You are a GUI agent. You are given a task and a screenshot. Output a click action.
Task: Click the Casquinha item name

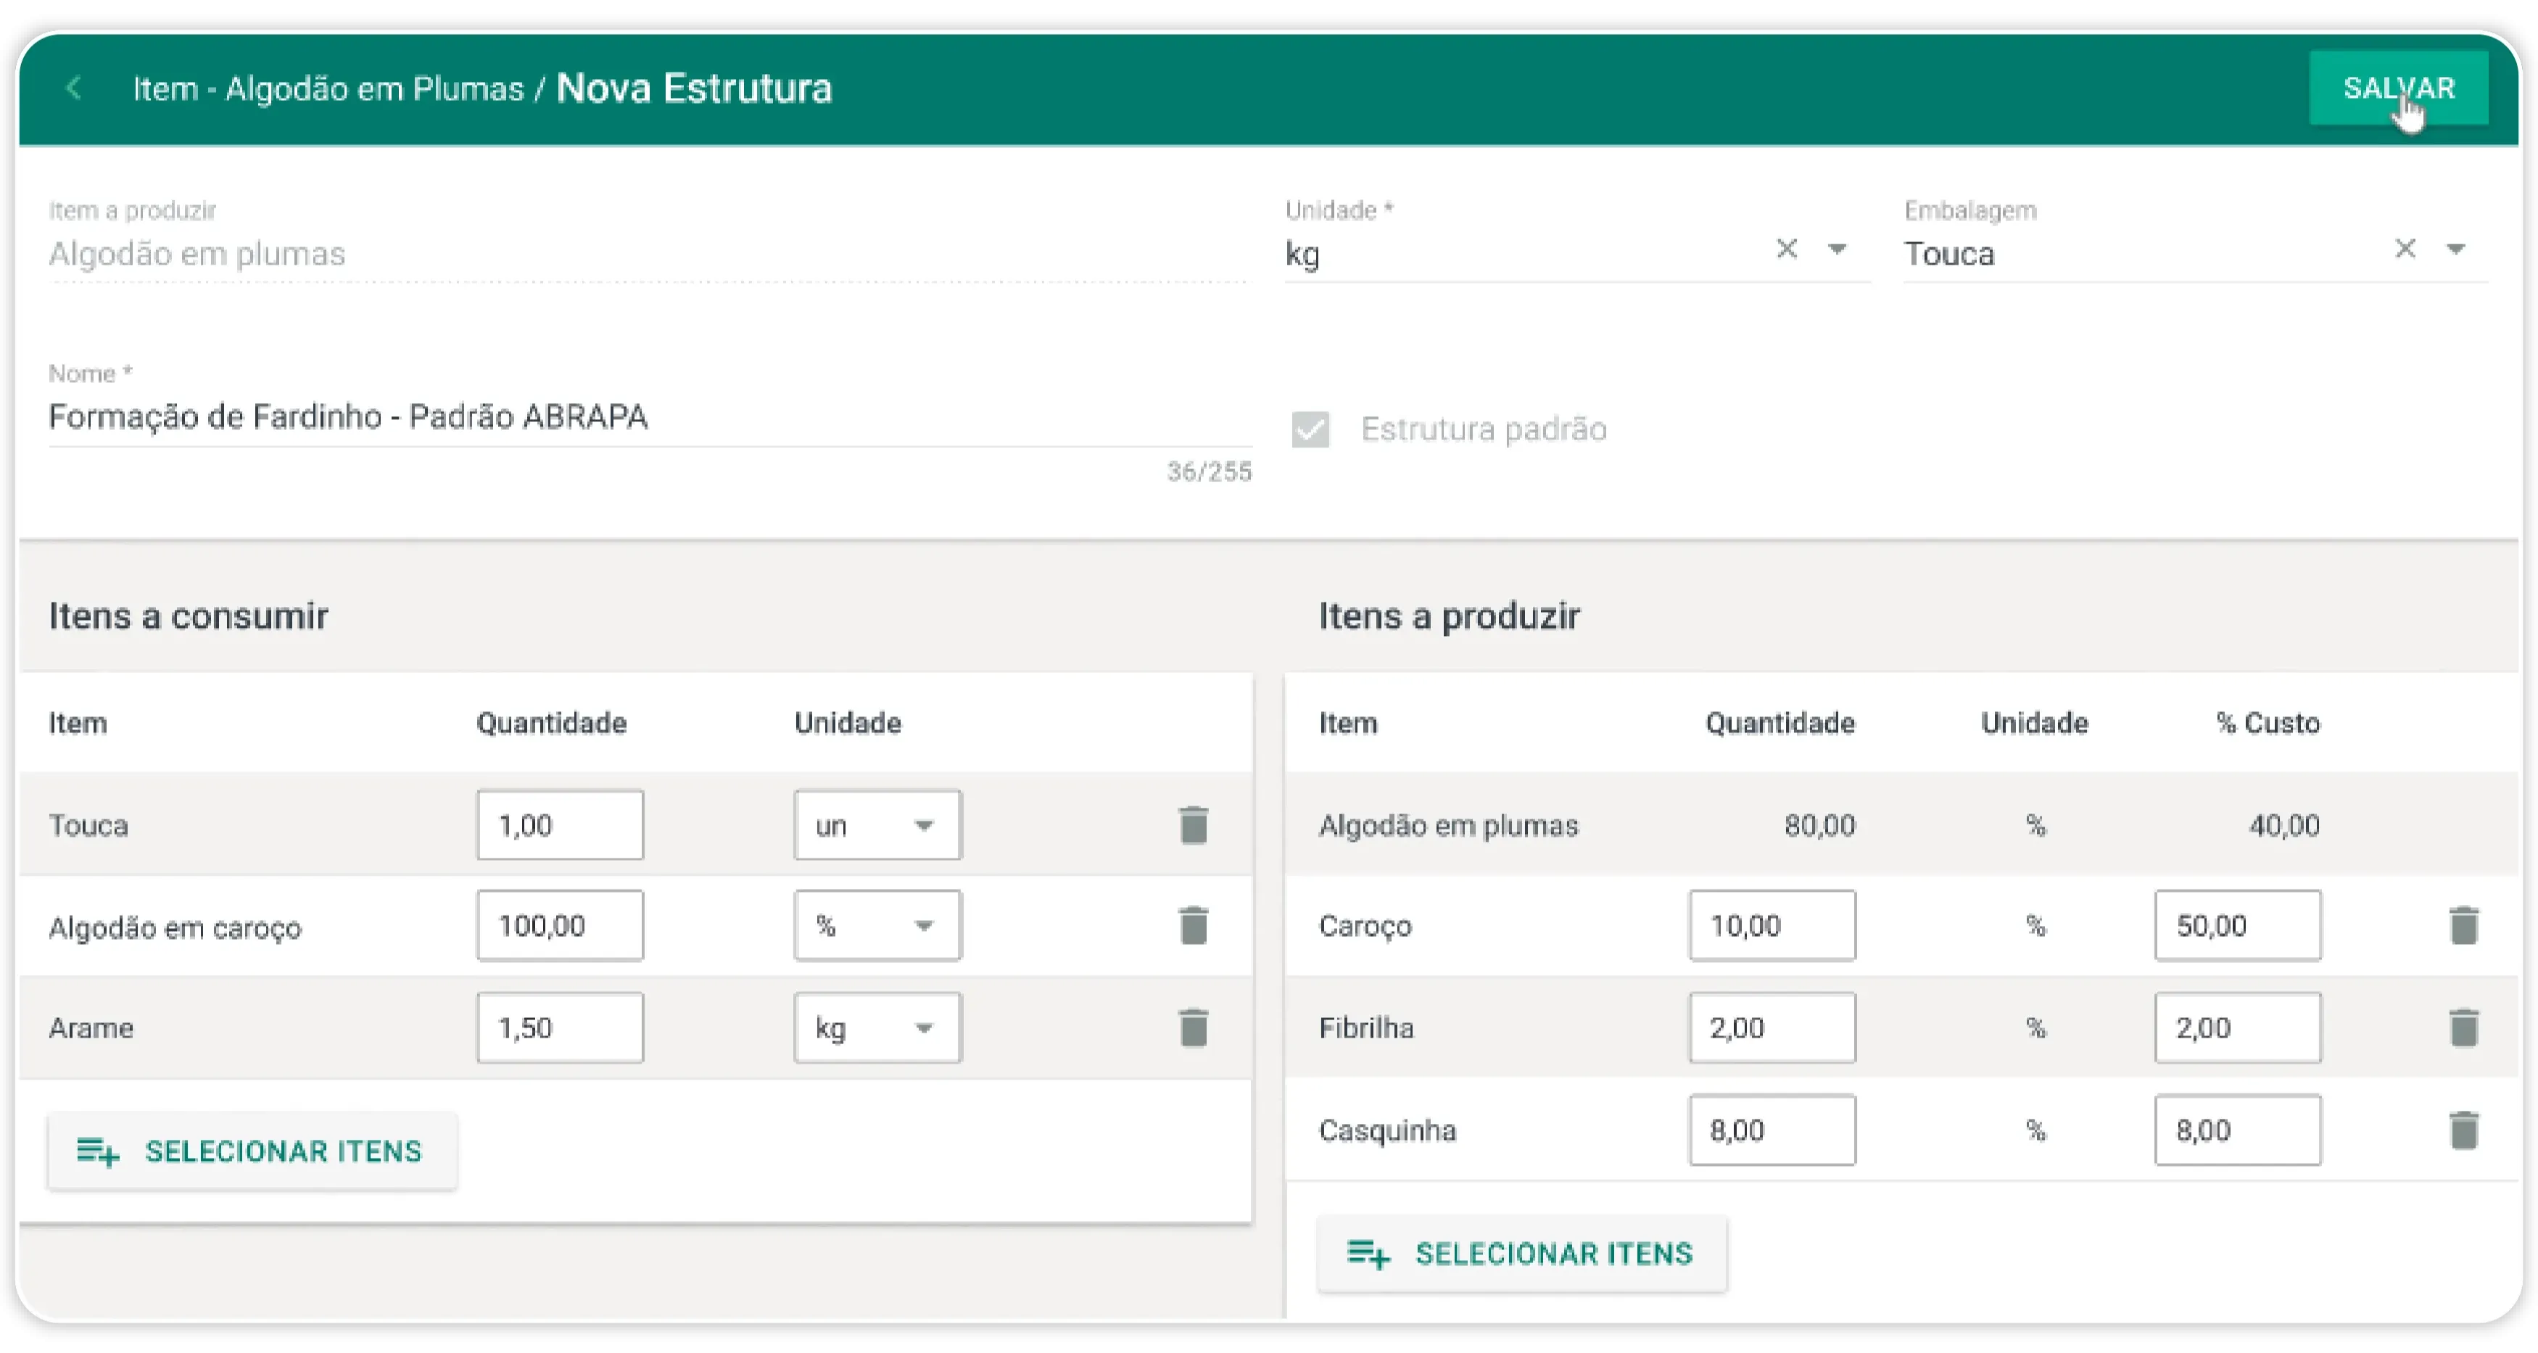click(x=1387, y=1130)
